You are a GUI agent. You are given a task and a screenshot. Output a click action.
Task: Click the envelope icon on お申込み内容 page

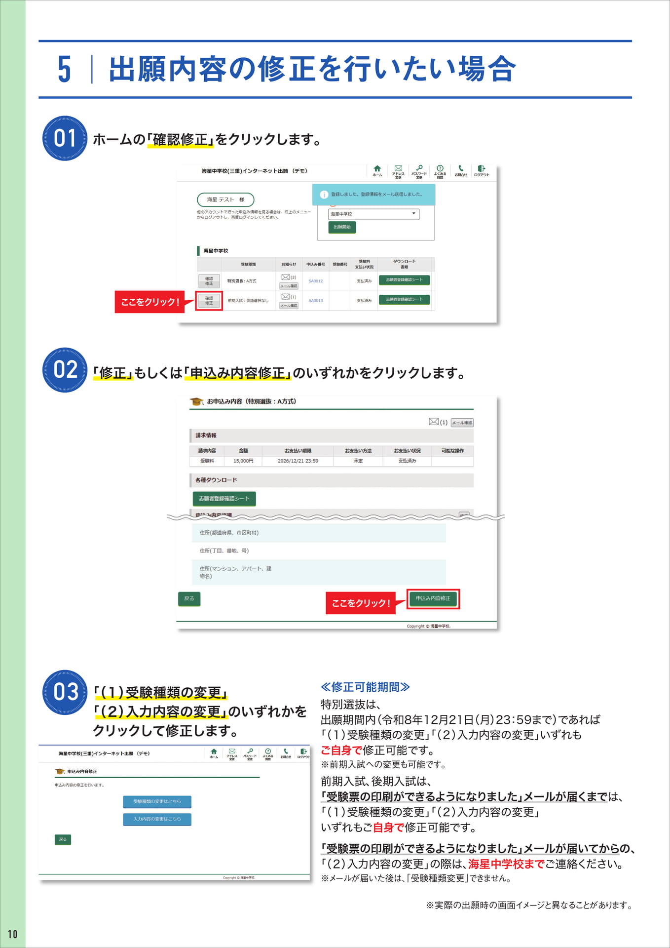point(434,421)
